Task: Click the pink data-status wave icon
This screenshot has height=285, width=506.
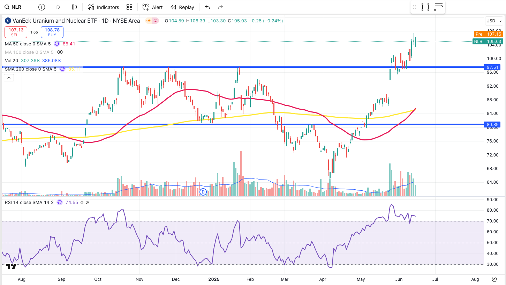Action: pos(155,21)
